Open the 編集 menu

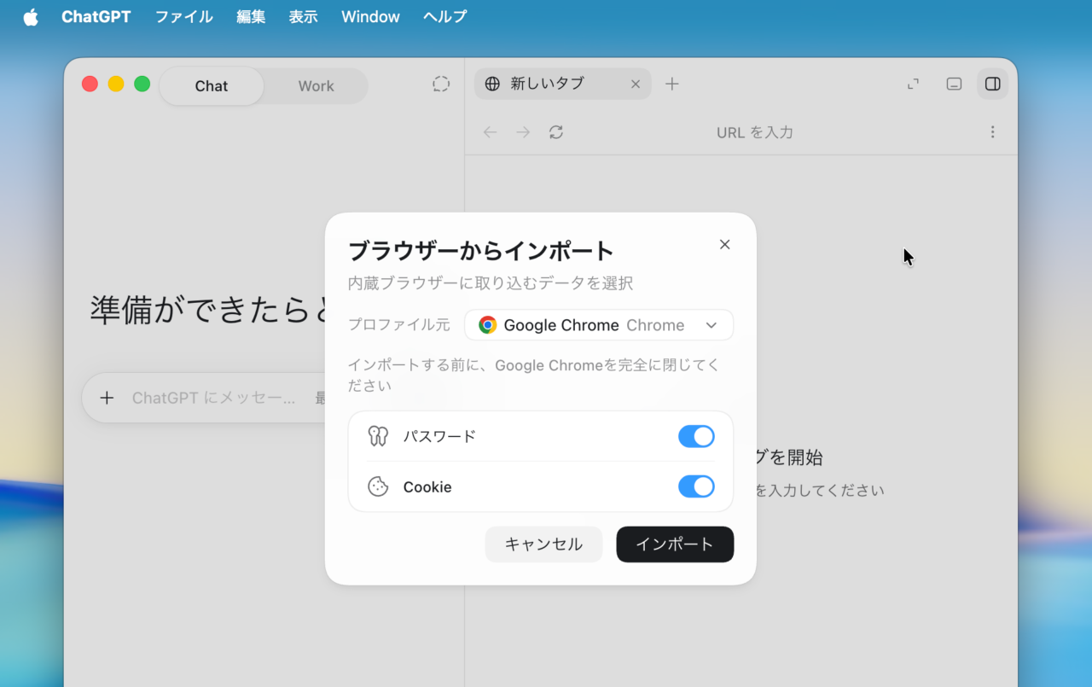(x=251, y=17)
